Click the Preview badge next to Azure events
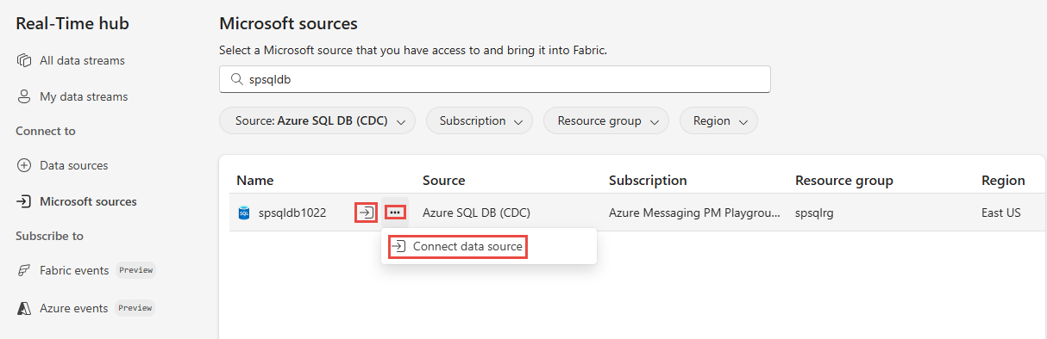 pos(135,308)
